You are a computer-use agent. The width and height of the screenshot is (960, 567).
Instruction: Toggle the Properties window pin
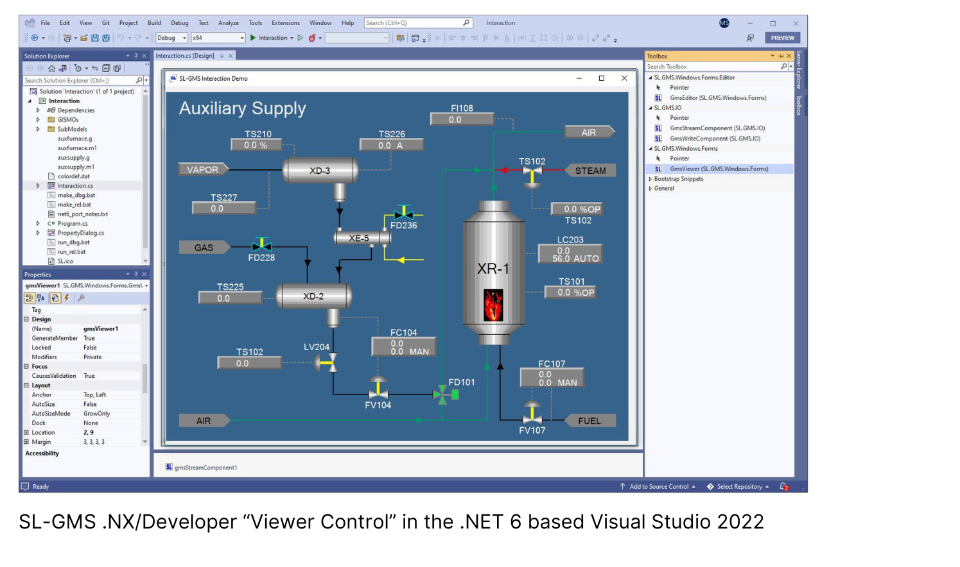click(135, 274)
